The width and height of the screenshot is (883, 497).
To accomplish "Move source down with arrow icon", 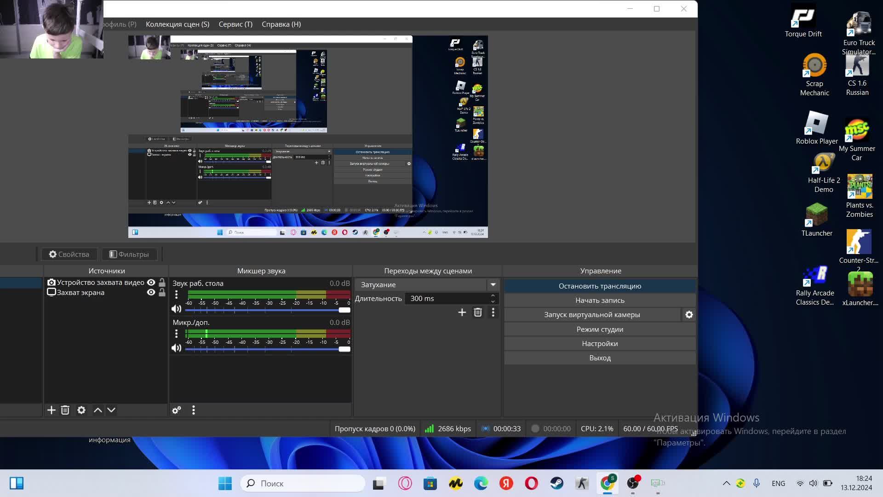I will click(x=111, y=410).
